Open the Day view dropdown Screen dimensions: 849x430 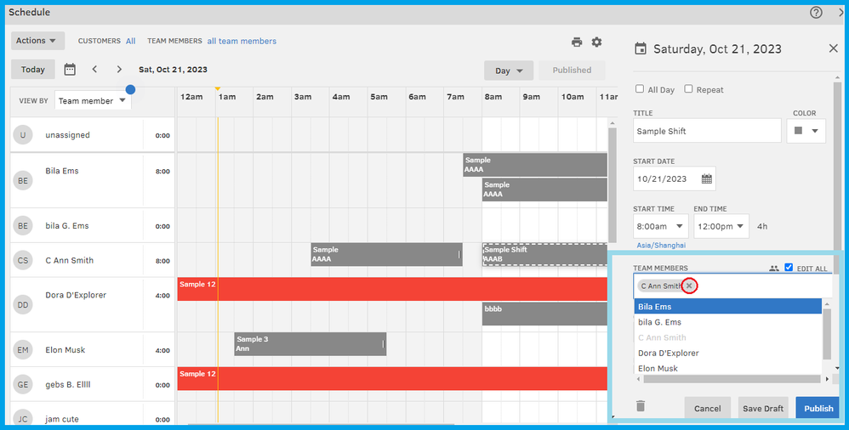(x=509, y=71)
